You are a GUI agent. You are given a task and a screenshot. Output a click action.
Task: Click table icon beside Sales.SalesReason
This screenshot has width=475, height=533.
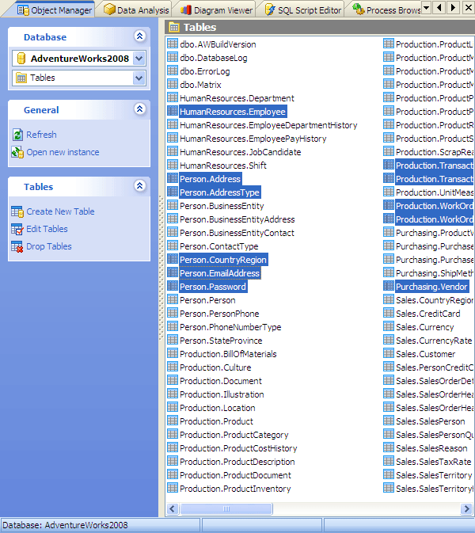(x=389, y=448)
